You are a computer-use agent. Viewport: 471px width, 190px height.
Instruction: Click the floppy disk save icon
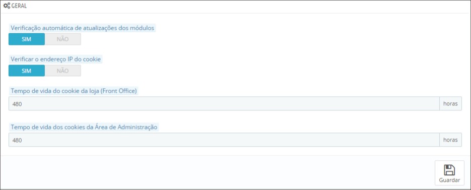tap(449, 170)
